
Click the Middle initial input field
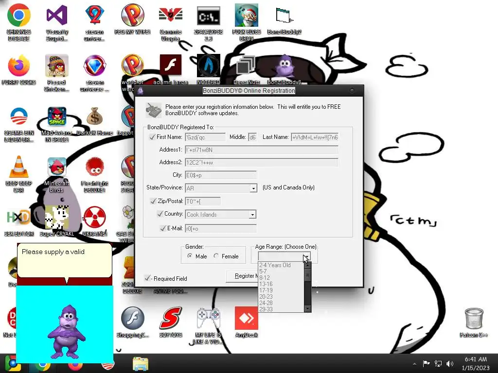click(x=252, y=137)
